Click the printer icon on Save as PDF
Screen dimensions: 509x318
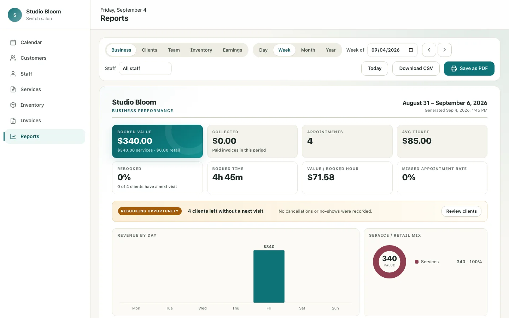[454, 69]
